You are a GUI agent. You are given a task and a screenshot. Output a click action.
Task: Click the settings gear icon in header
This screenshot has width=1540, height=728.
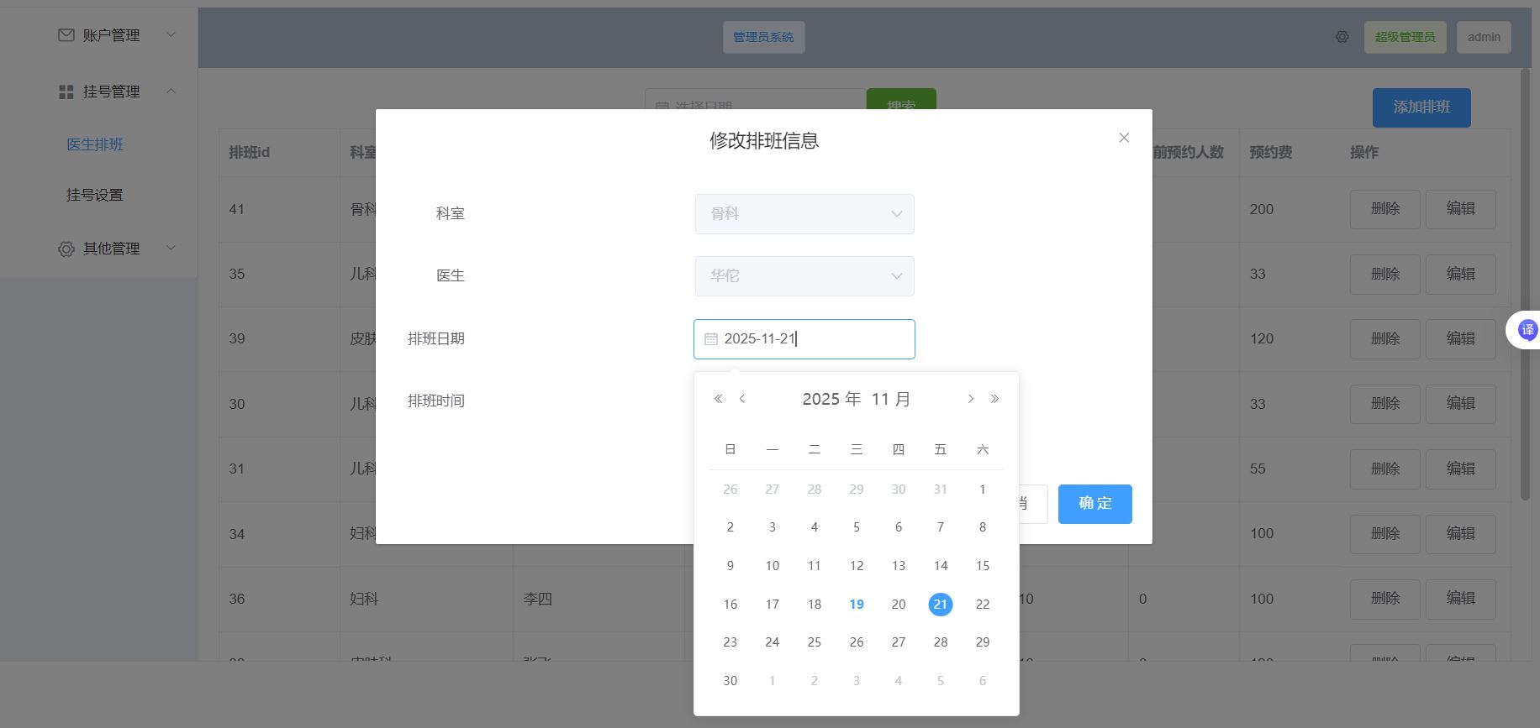tap(1342, 37)
